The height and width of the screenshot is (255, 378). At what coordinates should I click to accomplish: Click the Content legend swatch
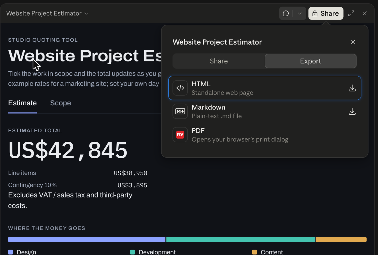255,252
